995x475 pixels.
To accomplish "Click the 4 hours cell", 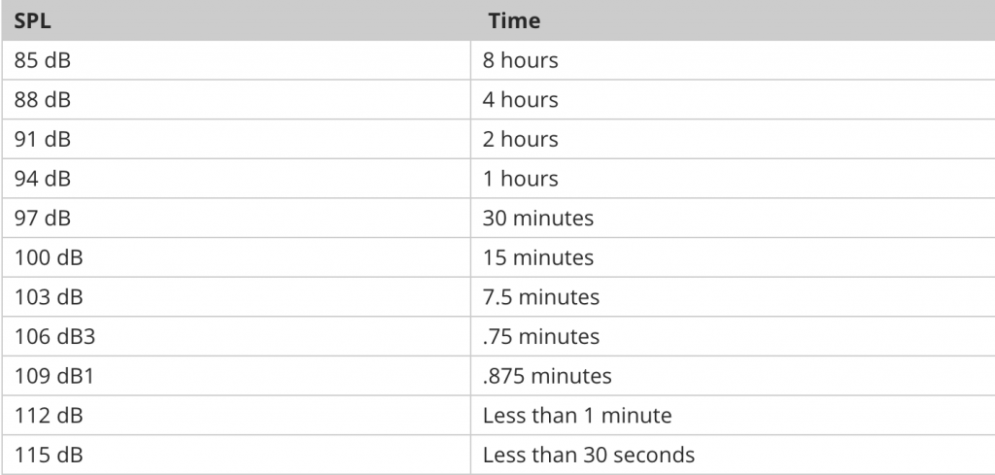I will tap(520, 100).
